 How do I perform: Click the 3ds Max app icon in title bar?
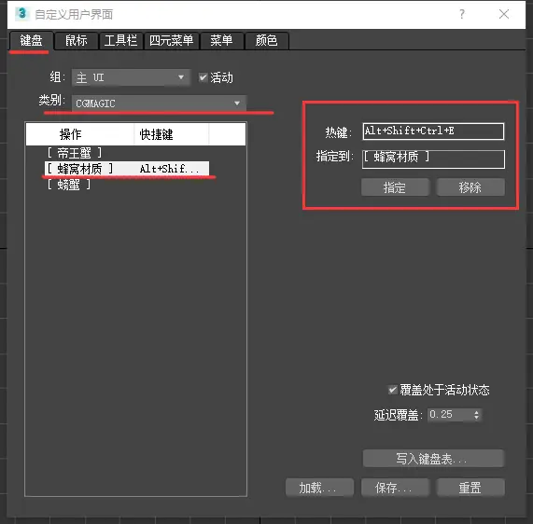tap(21, 14)
